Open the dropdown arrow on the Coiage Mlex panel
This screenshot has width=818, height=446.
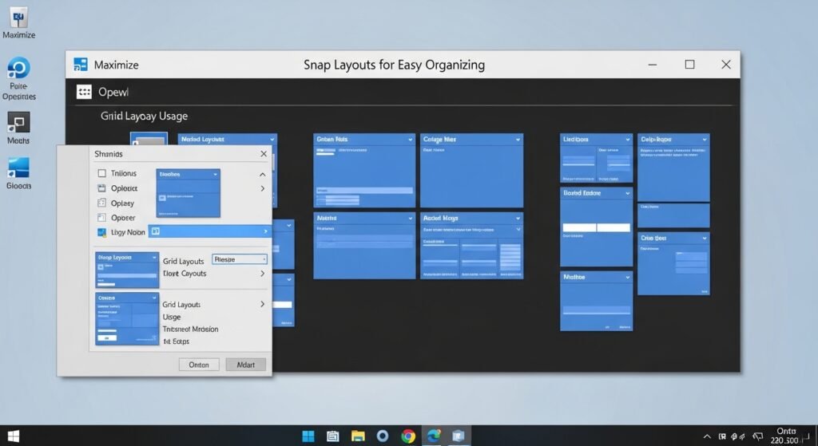518,140
